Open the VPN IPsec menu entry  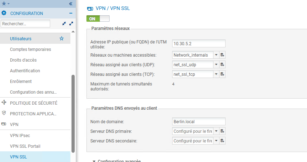(x=20, y=136)
